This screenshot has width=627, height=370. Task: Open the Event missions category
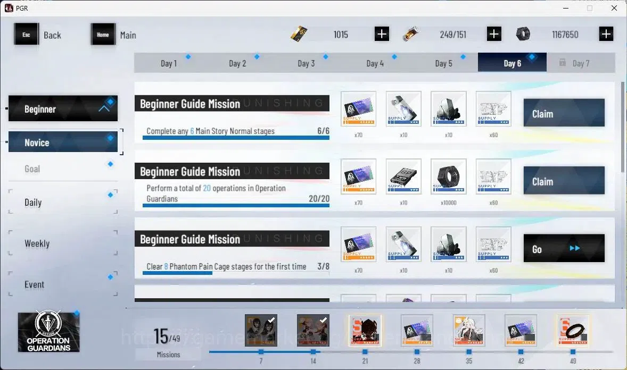pyautogui.click(x=63, y=284)
